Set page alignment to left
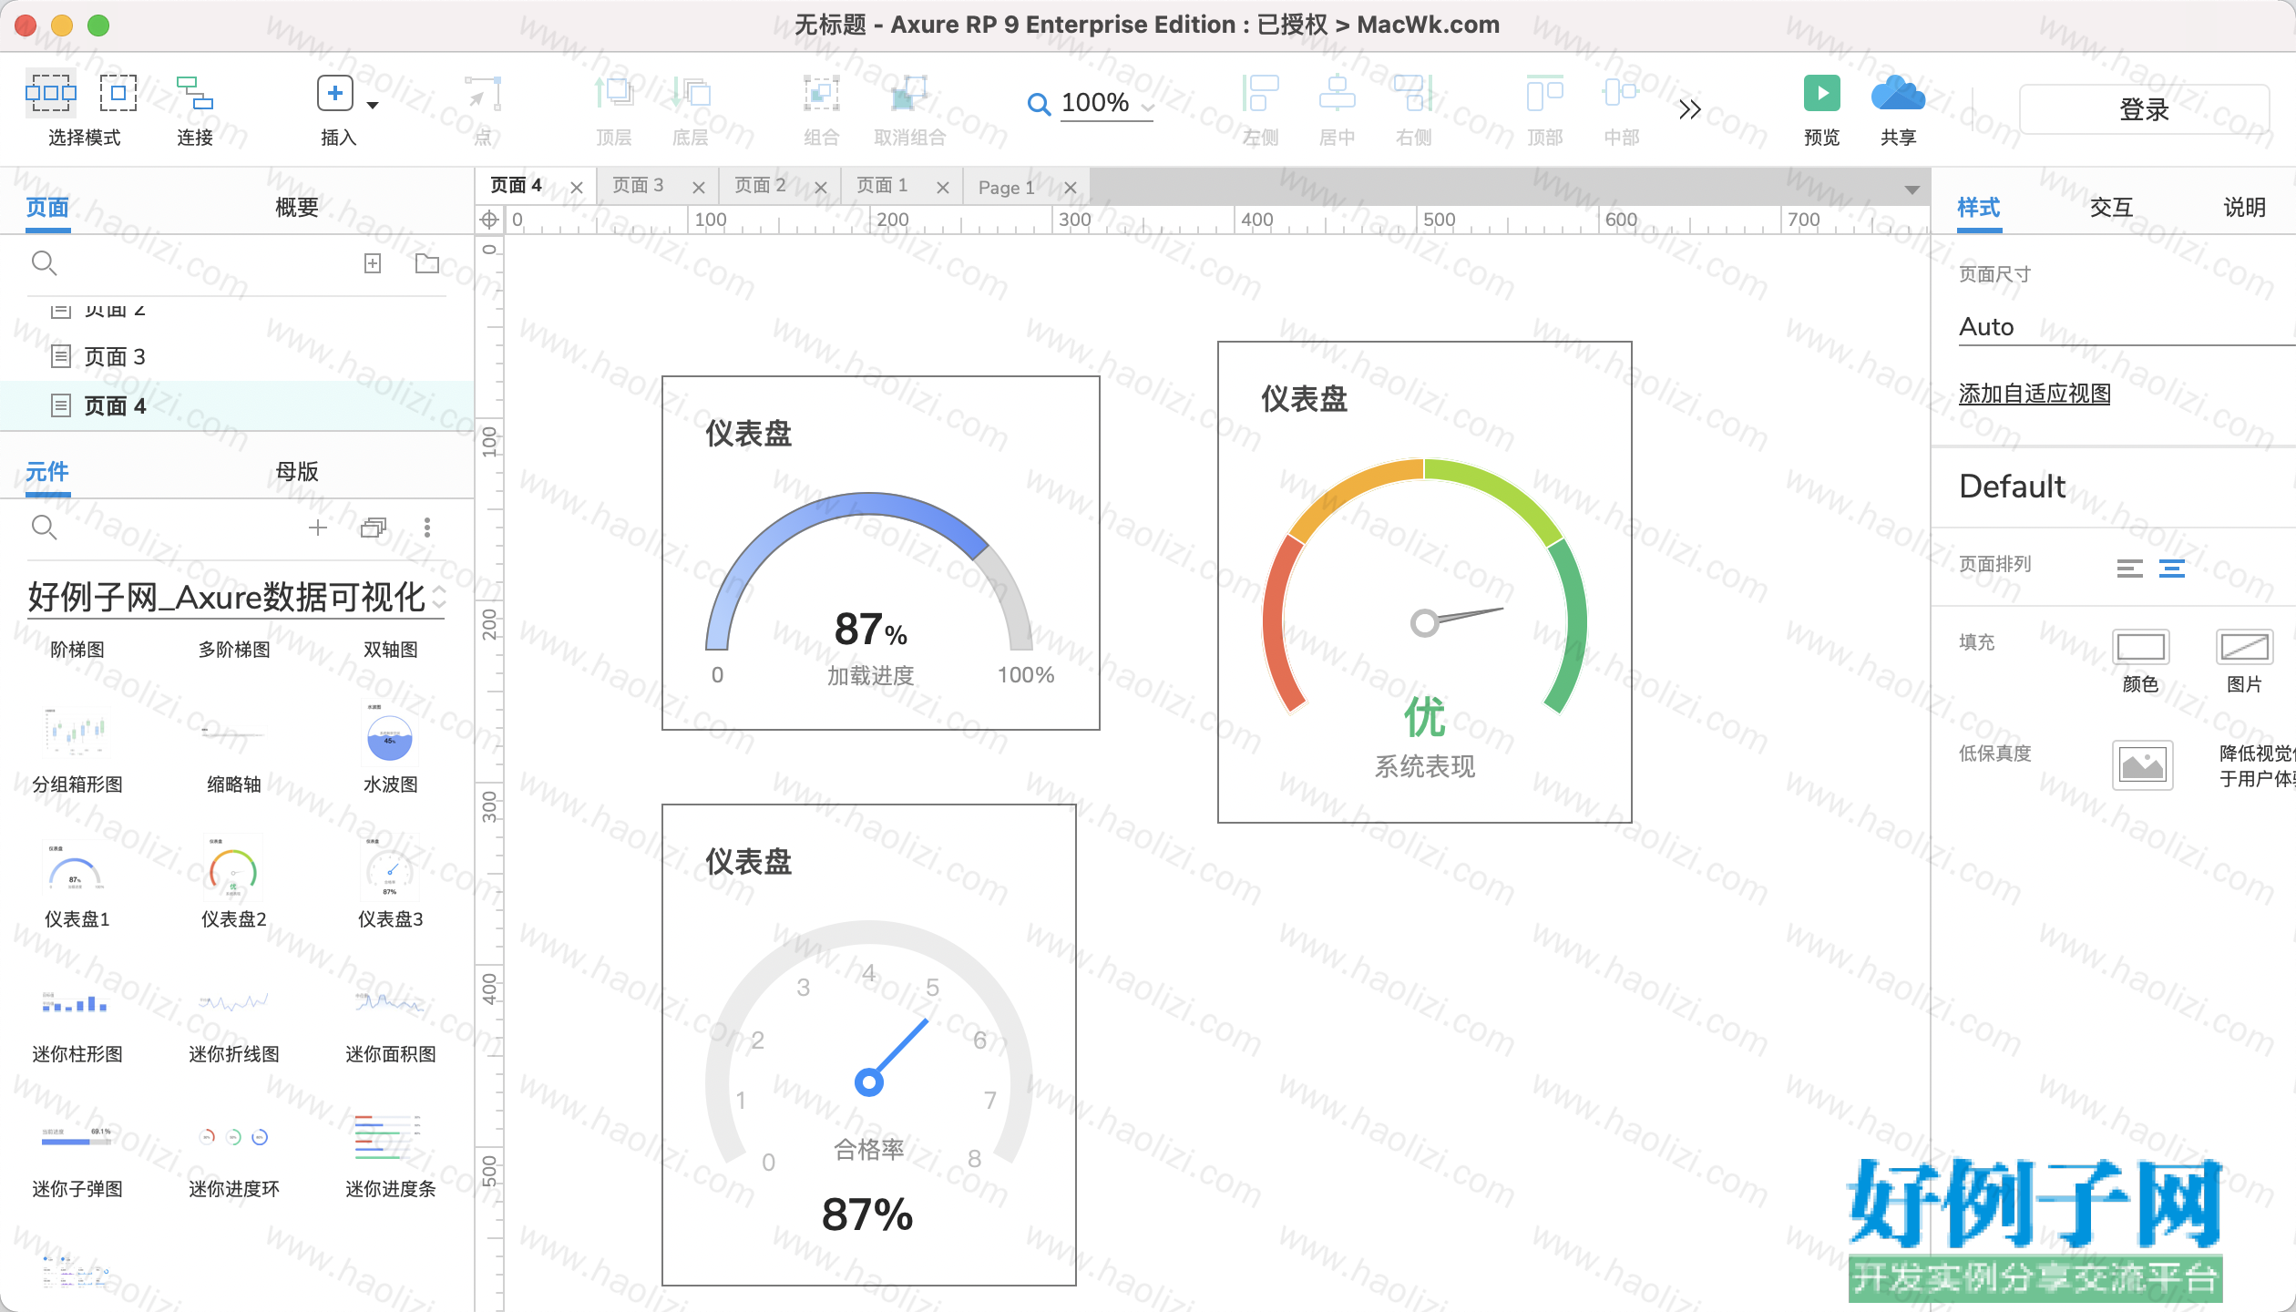 click(2129, 569)
